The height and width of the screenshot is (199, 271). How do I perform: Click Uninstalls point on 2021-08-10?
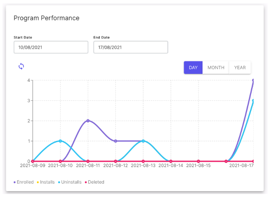(60, 141)
